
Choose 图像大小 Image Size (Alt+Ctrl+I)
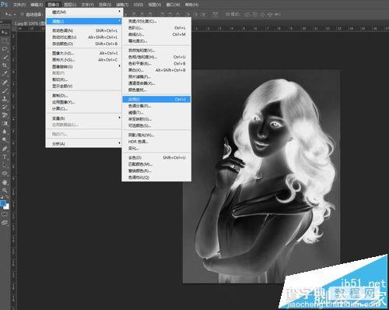(x=84, y=53)
